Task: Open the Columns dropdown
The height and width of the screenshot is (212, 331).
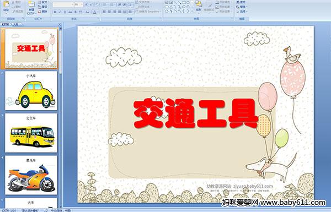Action: 130,12
